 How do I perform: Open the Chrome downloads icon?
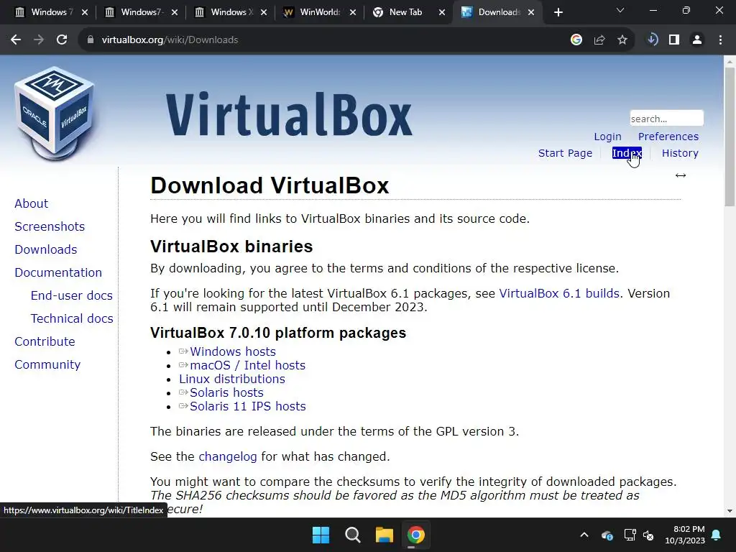652,40
